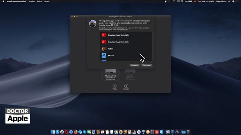Open Keynote from the Dock

(143, 132)
